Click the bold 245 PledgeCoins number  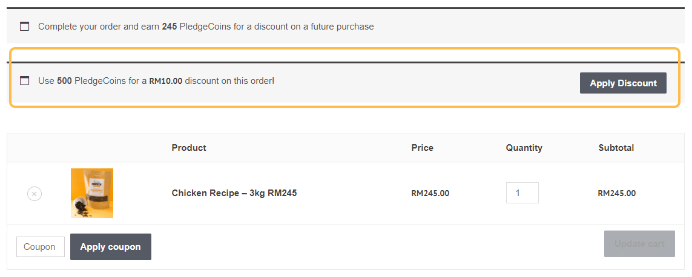pos(170,27)
